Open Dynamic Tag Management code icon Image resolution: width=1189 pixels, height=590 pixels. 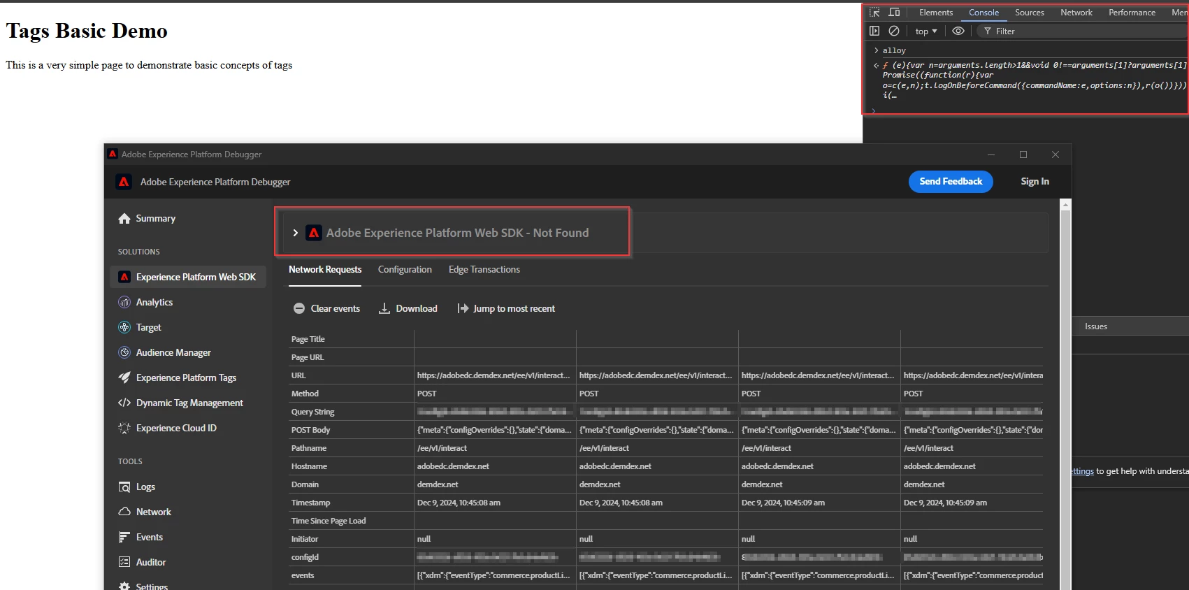[x=124, y=403]
